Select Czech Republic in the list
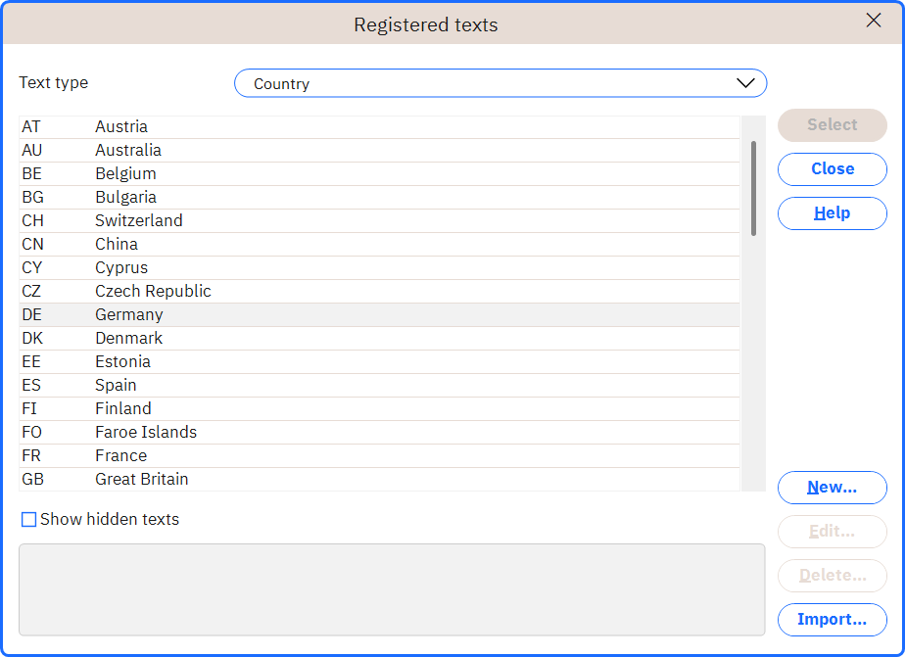The height and width of the screenshot is (657, 905). pyautogui.click(x=380, y=292)
